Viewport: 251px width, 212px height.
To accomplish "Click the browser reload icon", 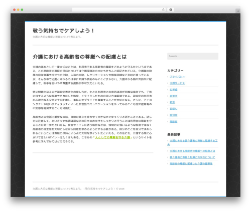I will (x=163, y=10).
